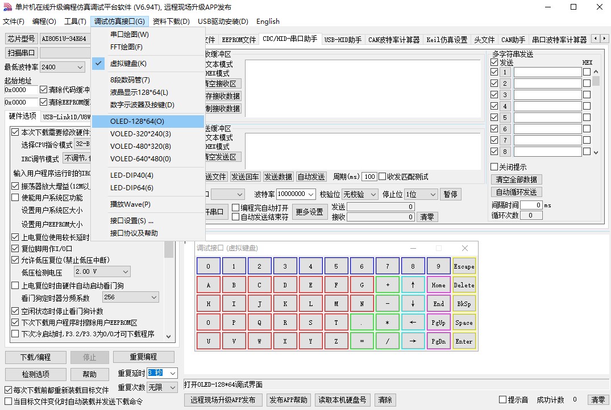611x410 pixels.
Task: Click the 间隔时间 input field
Action: [531, 205]
